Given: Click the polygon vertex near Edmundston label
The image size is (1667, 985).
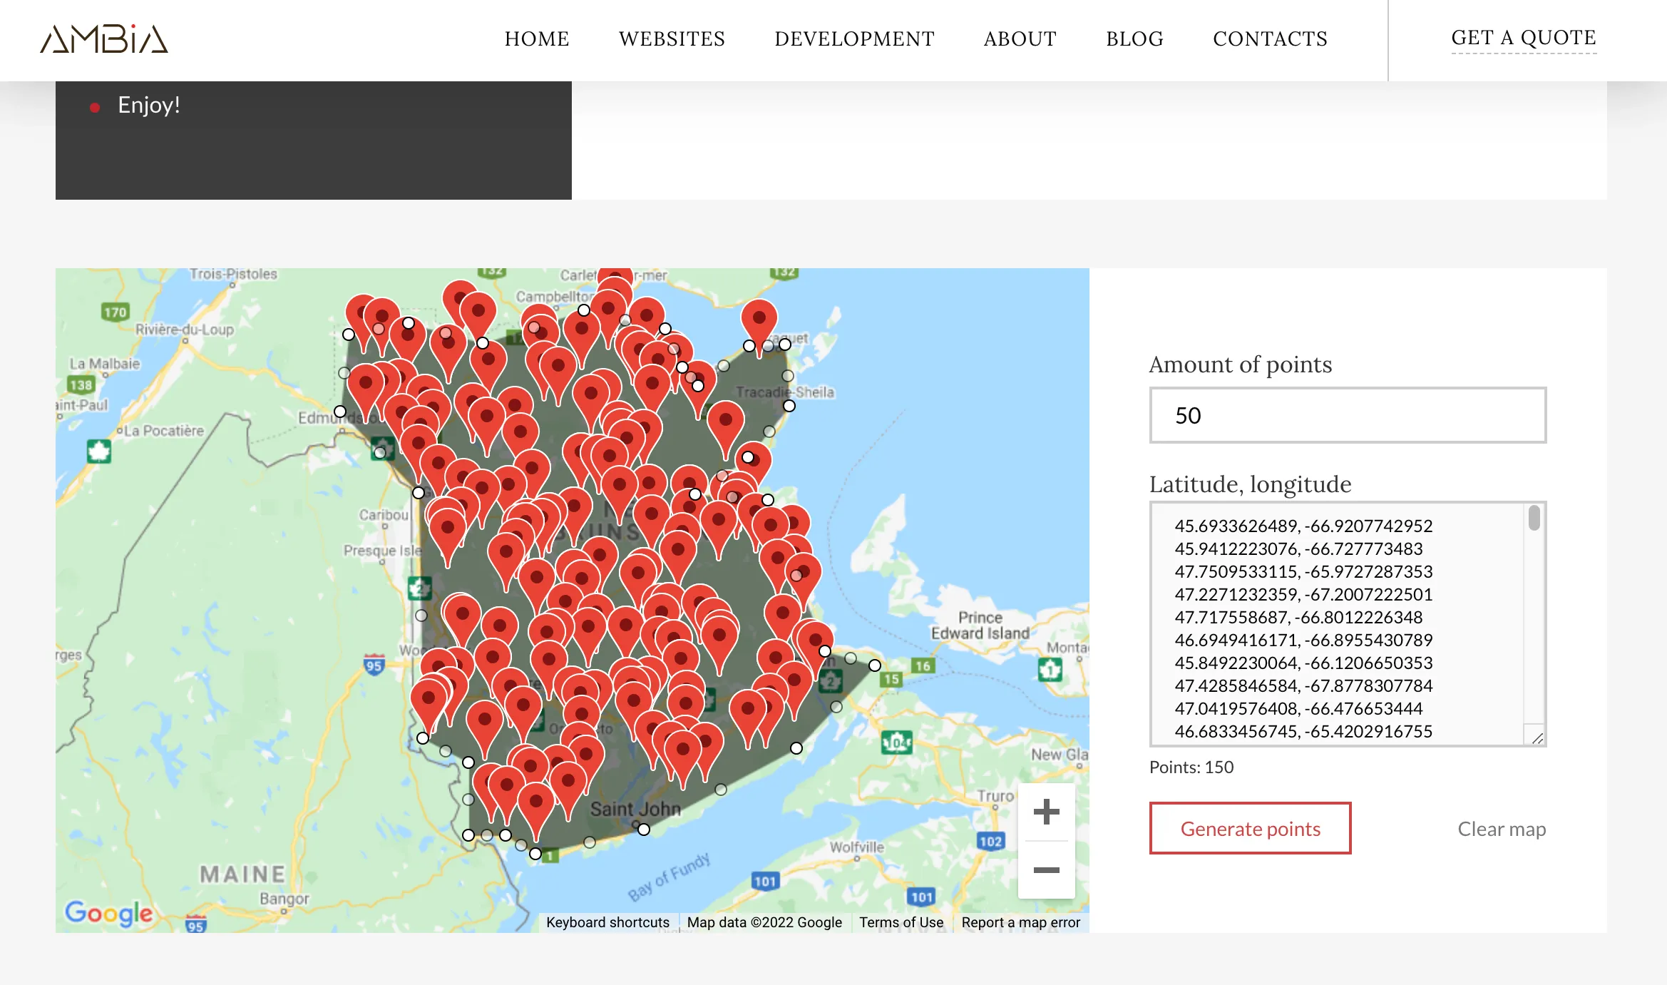Looking at the screenshot, I should coord(340,412).
